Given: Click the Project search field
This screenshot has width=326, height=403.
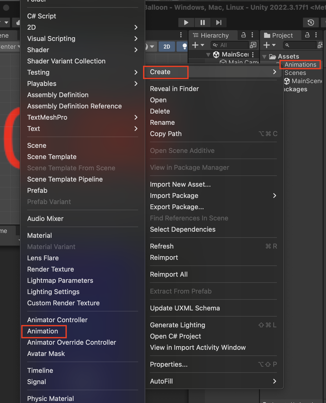Looking at the screenshot, I should (x=299, y=45).
